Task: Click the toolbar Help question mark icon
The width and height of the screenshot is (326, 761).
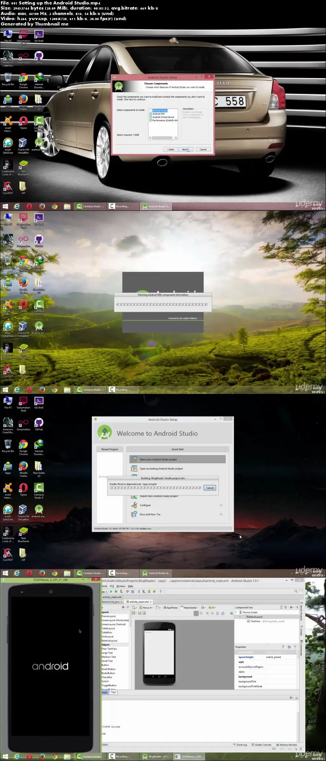Action: (160, 591)
